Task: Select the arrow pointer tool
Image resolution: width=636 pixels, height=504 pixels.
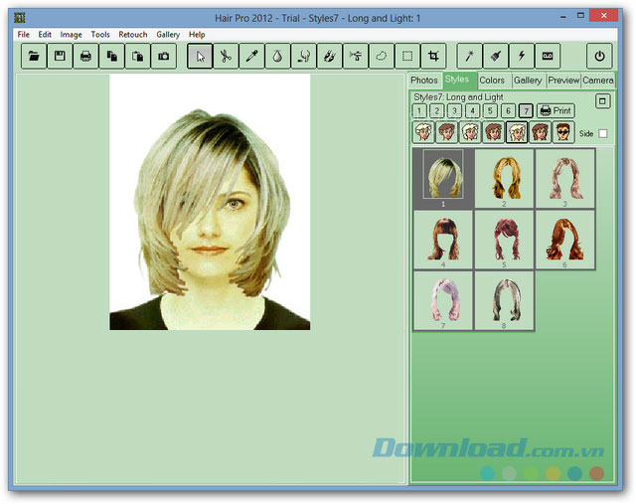Action: (200, 56)
